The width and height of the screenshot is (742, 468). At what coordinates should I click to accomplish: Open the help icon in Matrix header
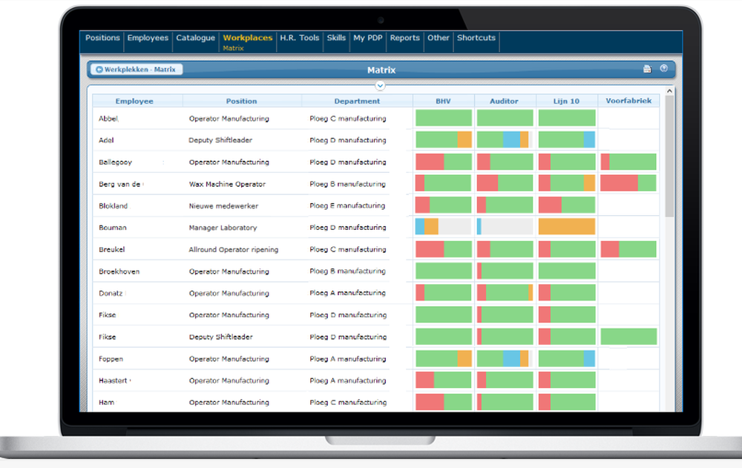[x=664, y=69]
